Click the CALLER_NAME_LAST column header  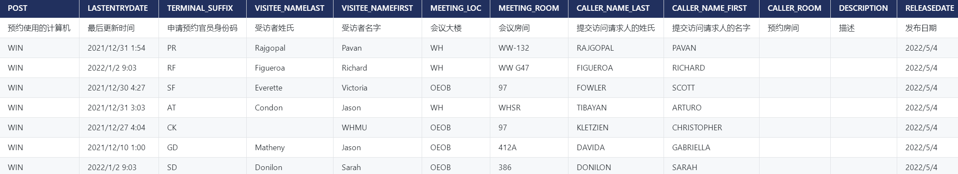click(613, 8)
